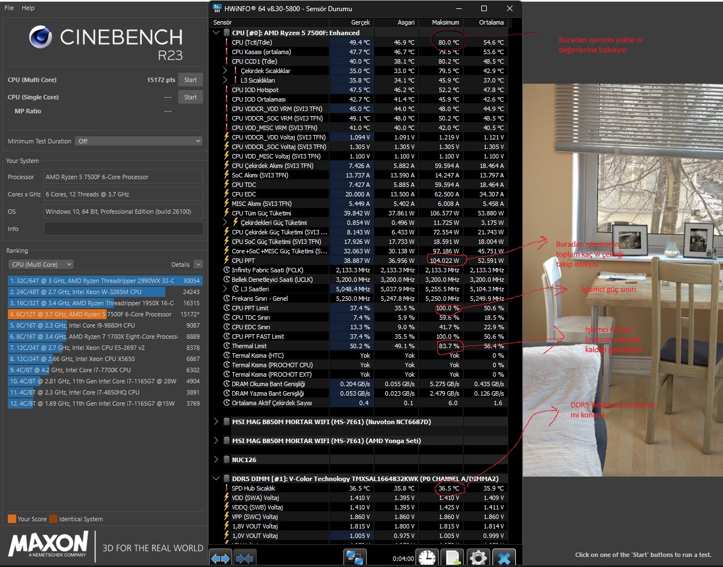
Task: Select the Ortalama Aktif Çekirdek Sayısı row
Action: click(359, 403)
